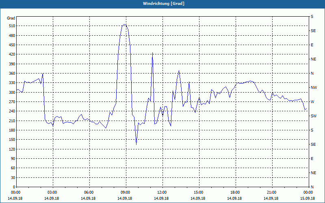
Task: Click the y-axis value 210
Action: click(12, 121)
